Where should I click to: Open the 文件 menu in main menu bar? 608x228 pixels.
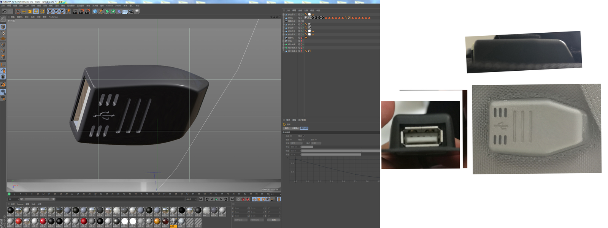click(x=3, y=6)
